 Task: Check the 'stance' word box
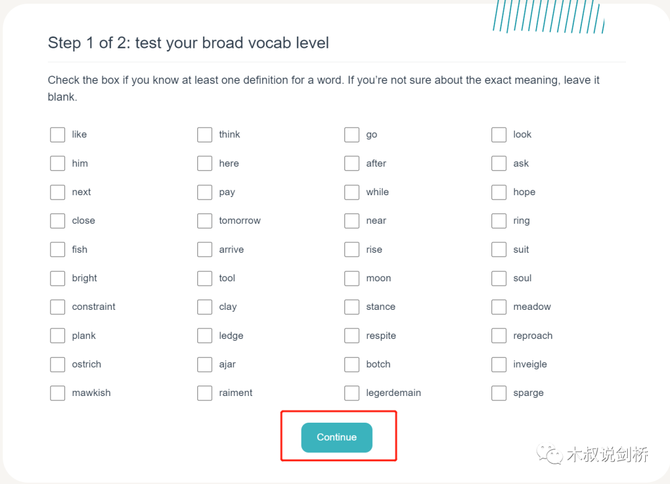[352, 307]
